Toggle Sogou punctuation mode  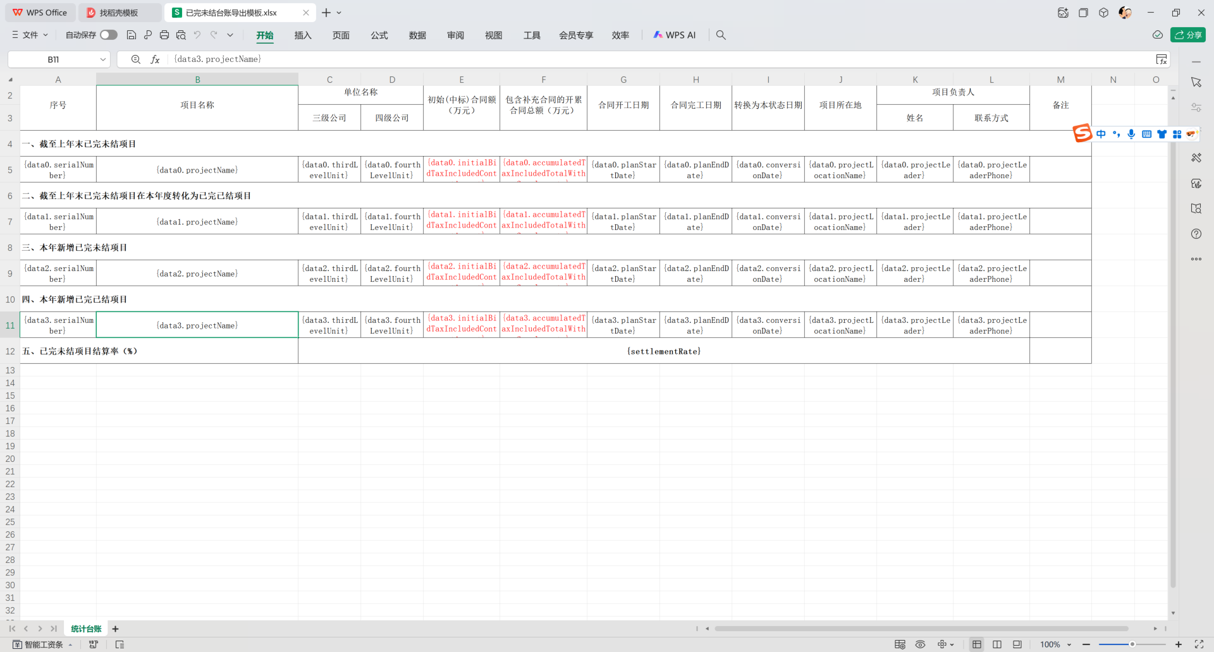tap(1116, 134)
